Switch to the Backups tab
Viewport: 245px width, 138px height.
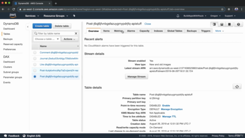click(191, 31)
